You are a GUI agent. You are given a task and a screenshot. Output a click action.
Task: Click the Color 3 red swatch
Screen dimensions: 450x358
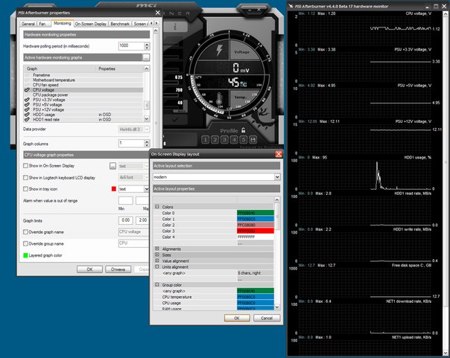tap(256, 231)
